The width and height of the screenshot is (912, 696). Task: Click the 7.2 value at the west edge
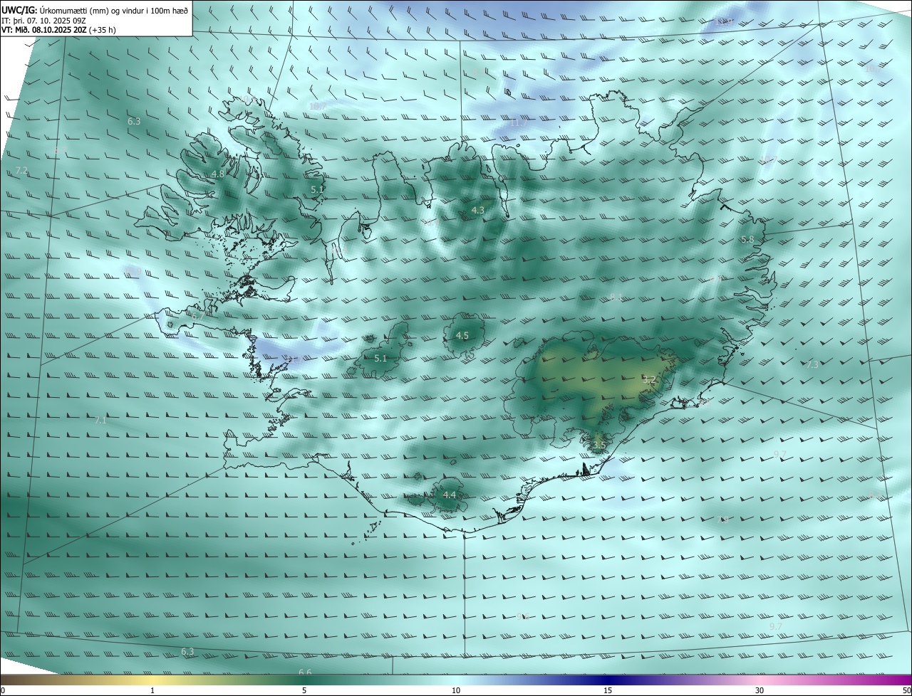coord(21,170)
